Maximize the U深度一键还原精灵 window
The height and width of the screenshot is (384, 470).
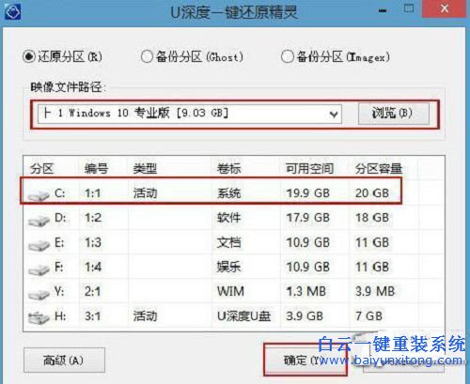click(409, 8)
